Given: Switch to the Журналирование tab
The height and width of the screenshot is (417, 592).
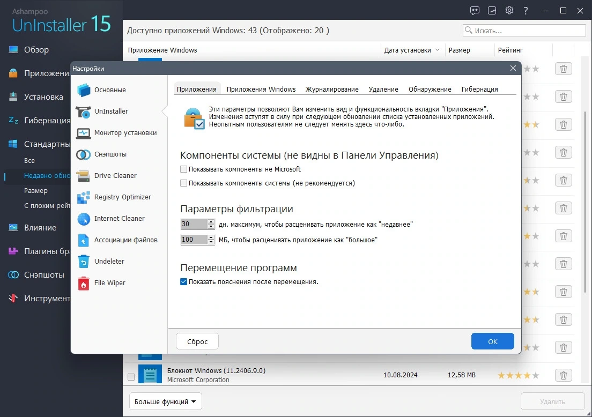Looking at the screenshot, I should pos(332,89).
